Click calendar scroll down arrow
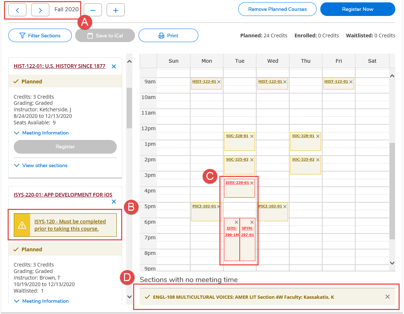The height and width of the screenshot is (314, 404). (392, 263)
